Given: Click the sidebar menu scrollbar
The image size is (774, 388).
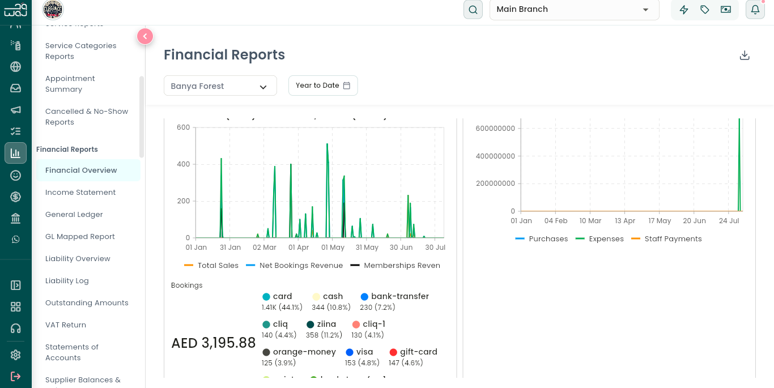Looking at the screenshot, I should pyautogui.click(x=142, y=117).
